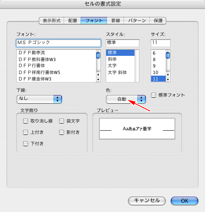205x212 pixels.
Task: Tick the 袋文字 outline checkbox
Action: coord(61,121)
